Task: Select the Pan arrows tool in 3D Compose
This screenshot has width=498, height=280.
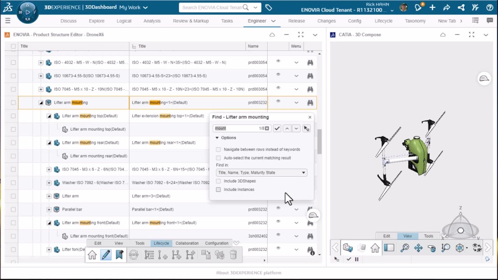Action: coord(418,248)
